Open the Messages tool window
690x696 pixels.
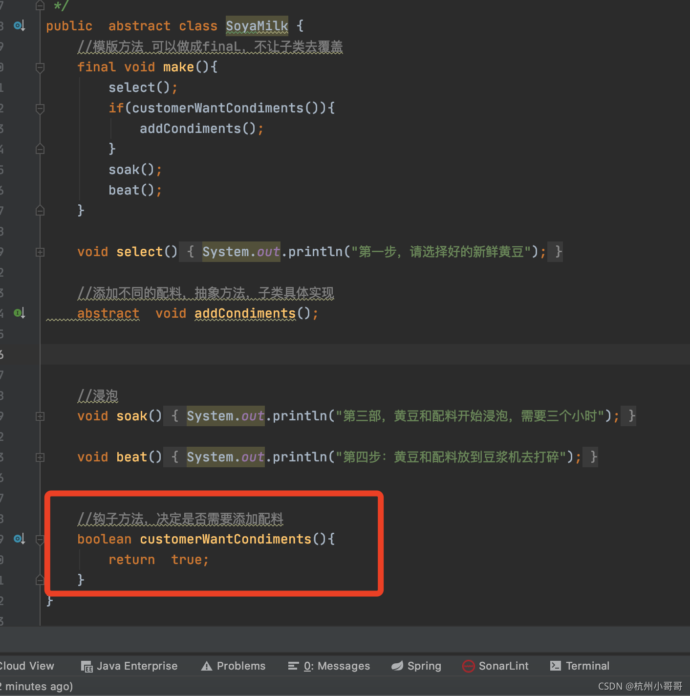329,666
